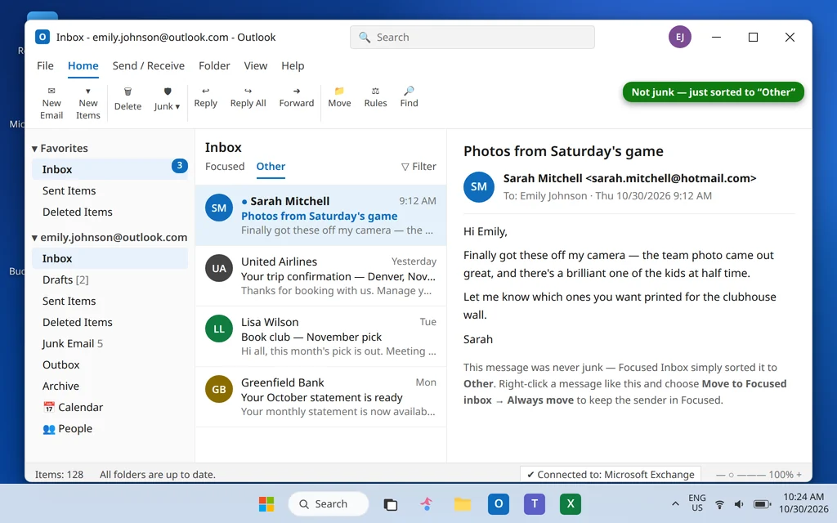Select Inbox under the account tree
The height and width of the screenshot is (523, 837).
(110, 258)
